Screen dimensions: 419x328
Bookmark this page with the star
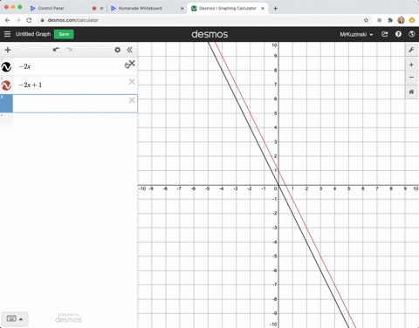(366, 20)
